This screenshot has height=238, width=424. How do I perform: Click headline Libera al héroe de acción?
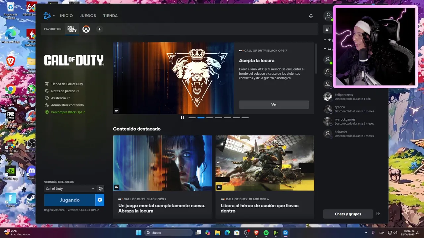click(260, 208)
